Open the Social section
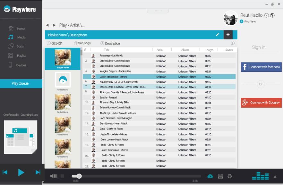Screen dimensions: 283x185 point(21,46)
